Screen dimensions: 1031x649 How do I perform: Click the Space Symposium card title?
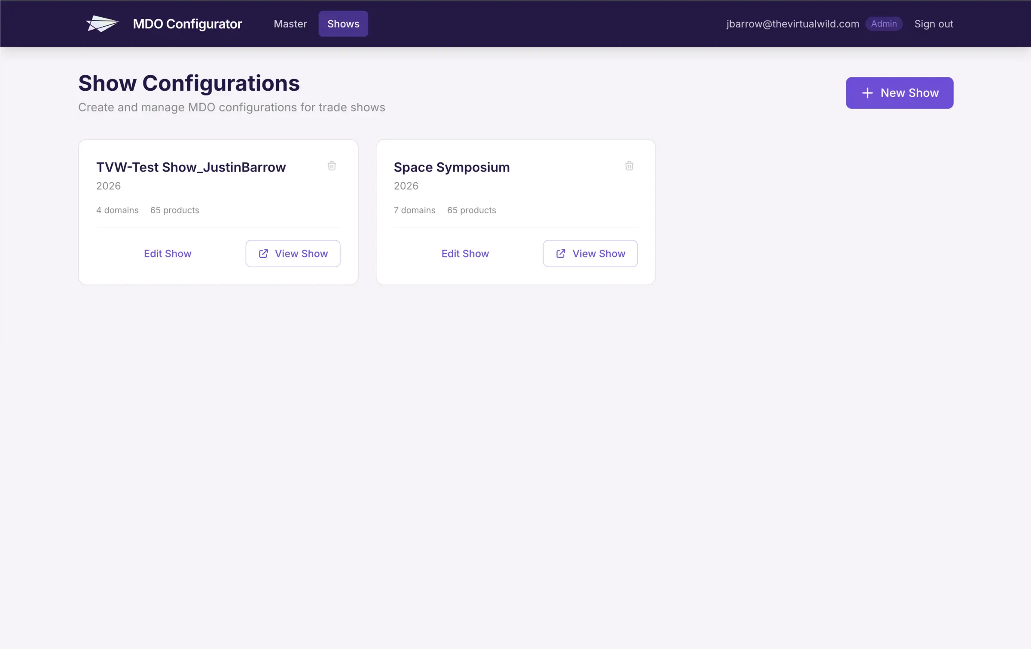(x=451, y=167)
